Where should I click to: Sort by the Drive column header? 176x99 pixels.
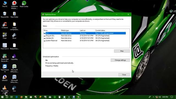pos(52,31)
